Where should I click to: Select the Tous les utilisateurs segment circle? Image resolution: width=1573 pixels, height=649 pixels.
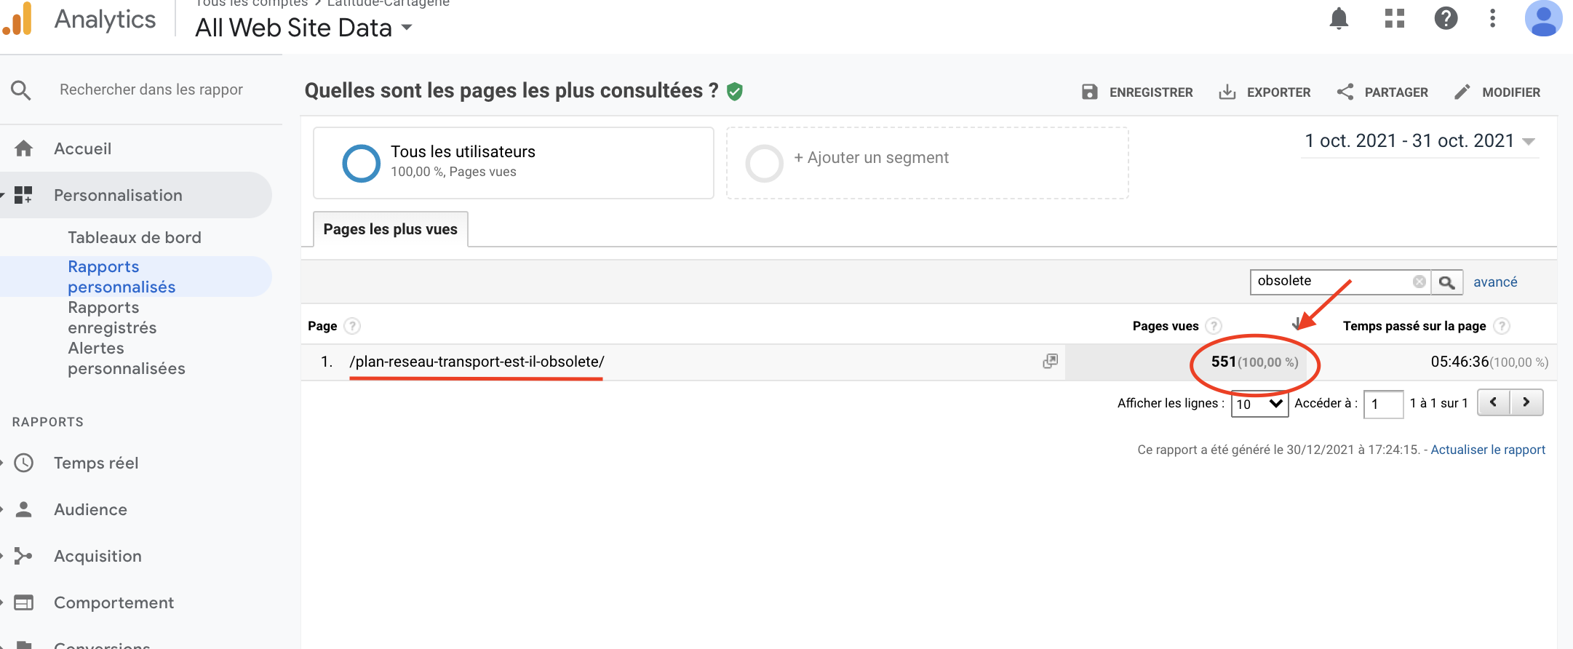point(361,163)
